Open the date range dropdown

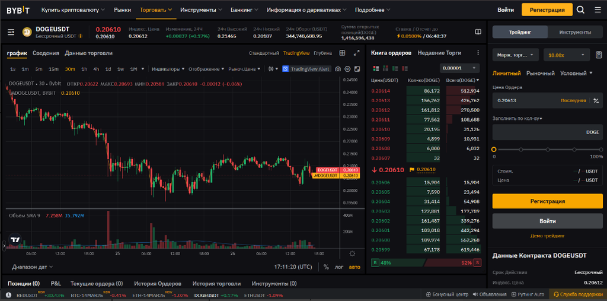[33, 267]
